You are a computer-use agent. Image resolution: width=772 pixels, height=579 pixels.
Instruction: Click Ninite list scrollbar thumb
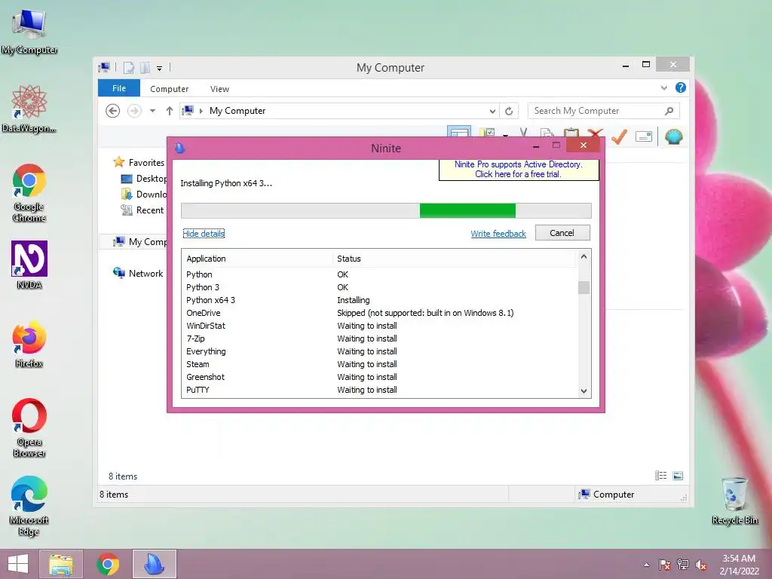click(584, 287)
